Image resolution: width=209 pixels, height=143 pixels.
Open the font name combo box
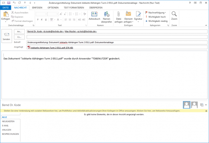[x=42, y=14]
